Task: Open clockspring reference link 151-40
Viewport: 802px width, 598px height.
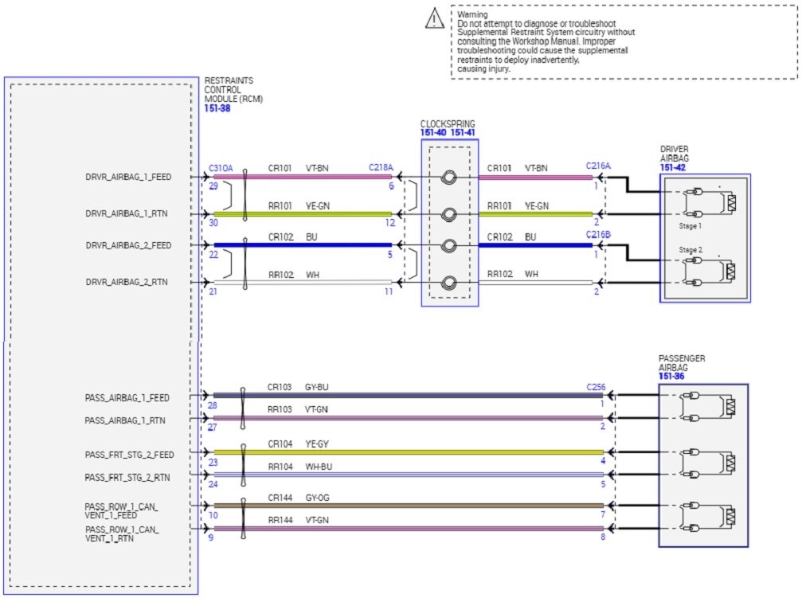Action: (x=432, y=132)
